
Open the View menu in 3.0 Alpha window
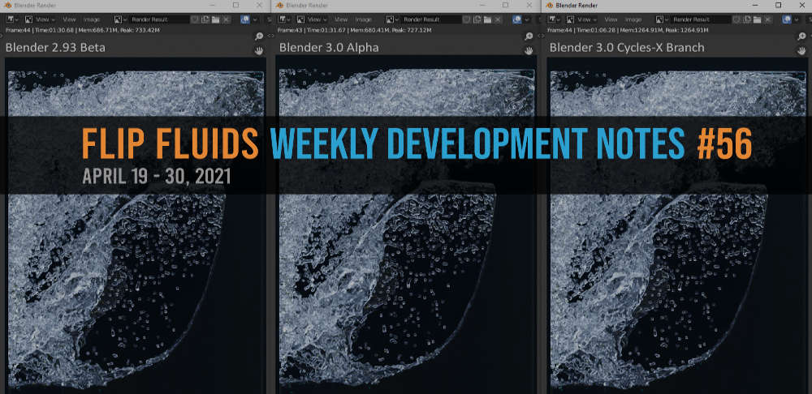(341, 19)
